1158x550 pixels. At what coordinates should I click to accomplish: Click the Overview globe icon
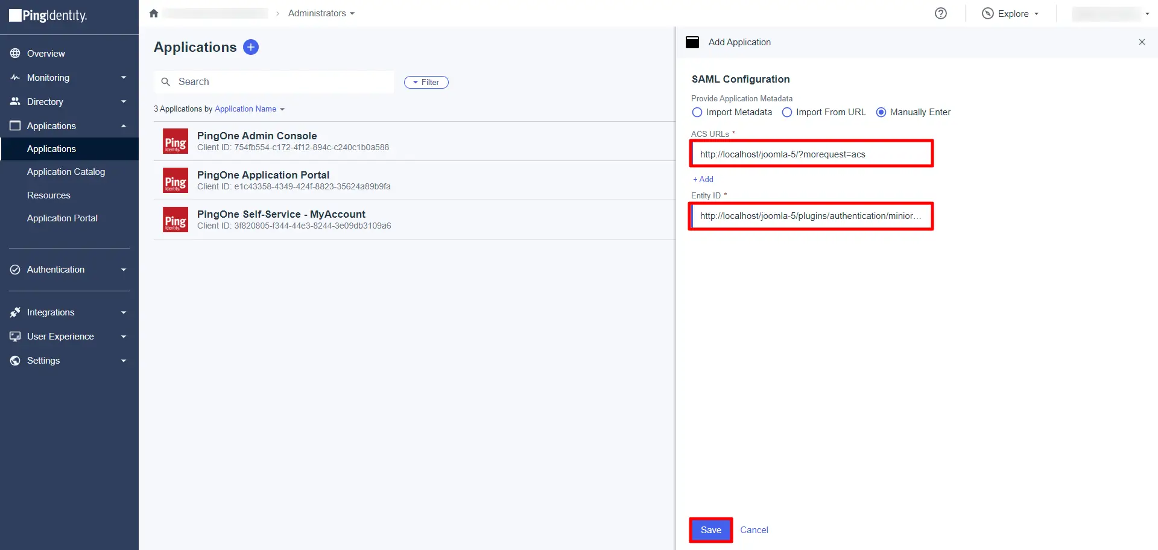coord(15,53)
